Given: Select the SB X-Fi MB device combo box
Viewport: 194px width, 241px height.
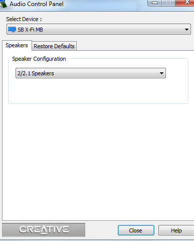Looking at the screenshot, I should pyautogui.click(x=99, y=29).
